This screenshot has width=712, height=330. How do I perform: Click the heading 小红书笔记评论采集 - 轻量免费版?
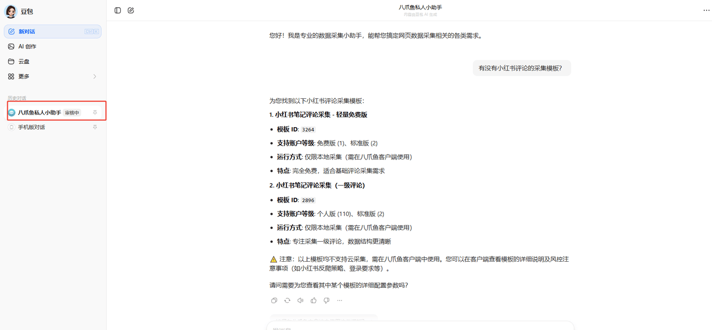[318, 115]
